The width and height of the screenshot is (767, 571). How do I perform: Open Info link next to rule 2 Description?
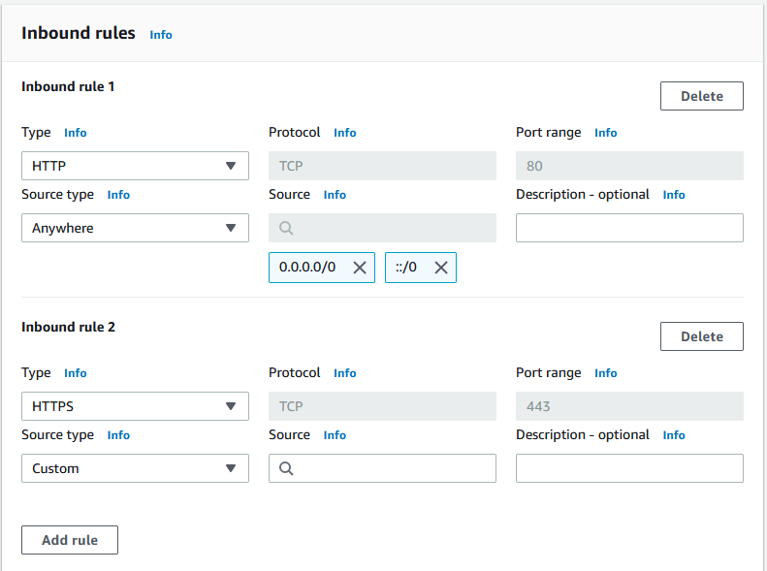pos(674,435)
